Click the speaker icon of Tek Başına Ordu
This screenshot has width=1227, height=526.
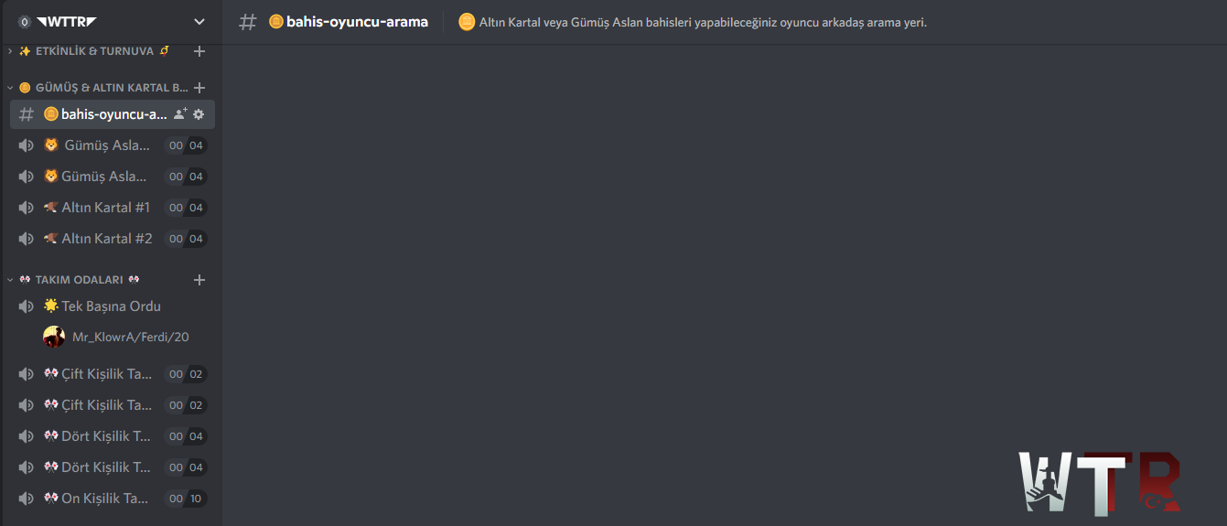pos(27,306)
